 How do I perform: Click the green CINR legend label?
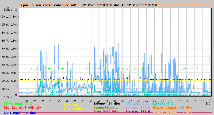click(x=18, y=103)
